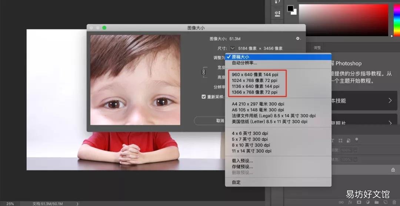Click the fx layer style icon

350,202
